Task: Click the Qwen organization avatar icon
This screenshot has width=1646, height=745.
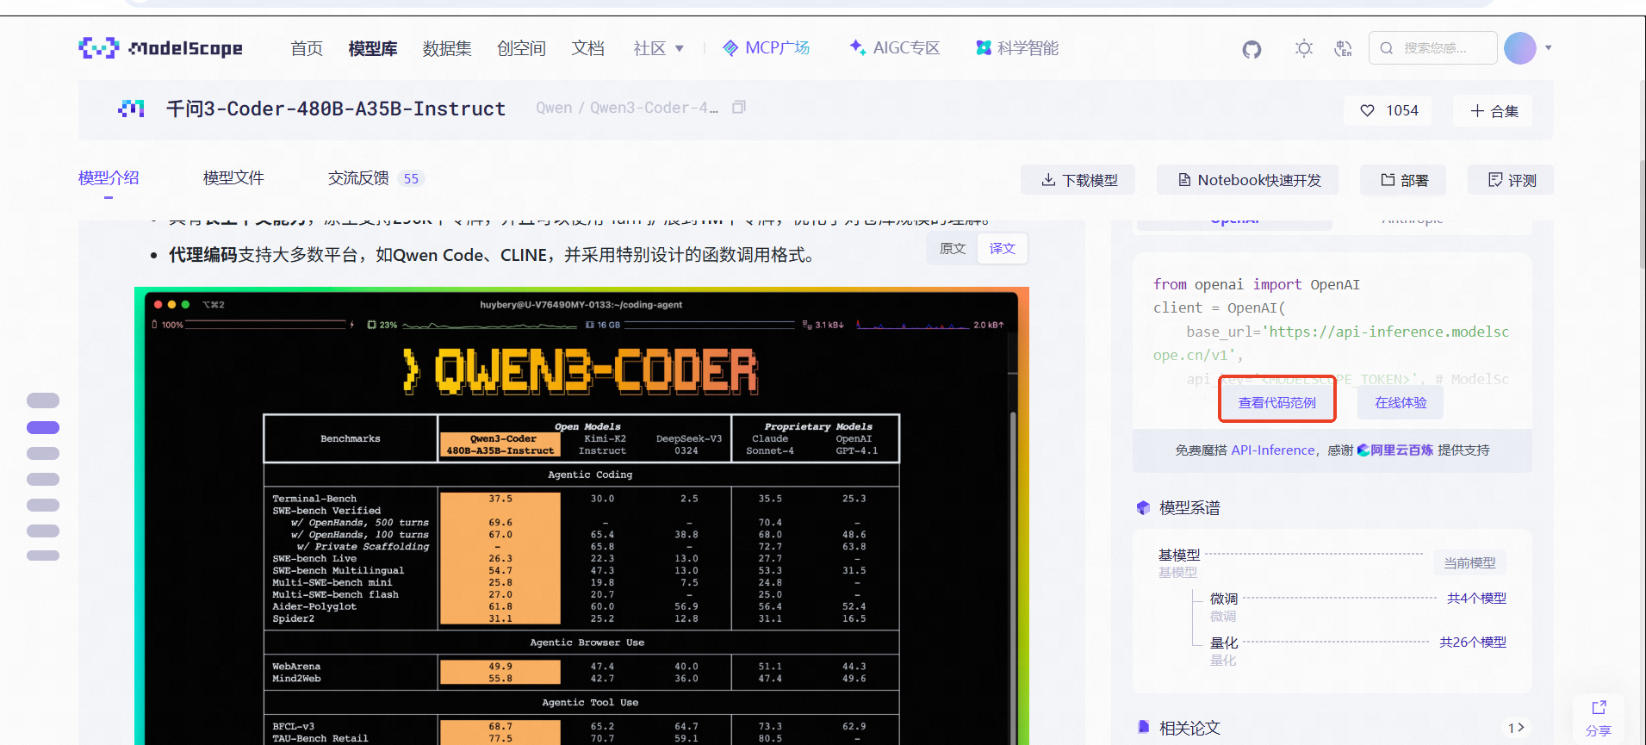Action: point(131,109)
